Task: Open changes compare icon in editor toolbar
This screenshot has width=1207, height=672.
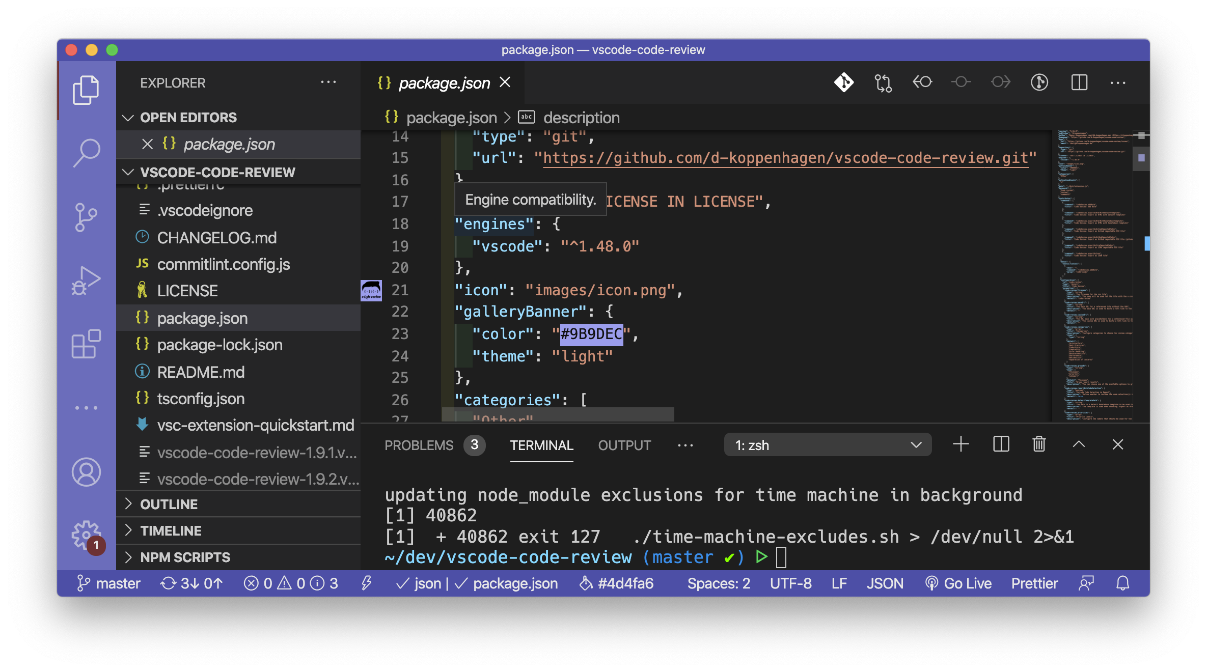Action: 883,82
